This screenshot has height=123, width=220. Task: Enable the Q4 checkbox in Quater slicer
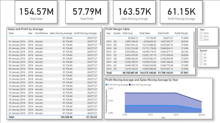201,64
